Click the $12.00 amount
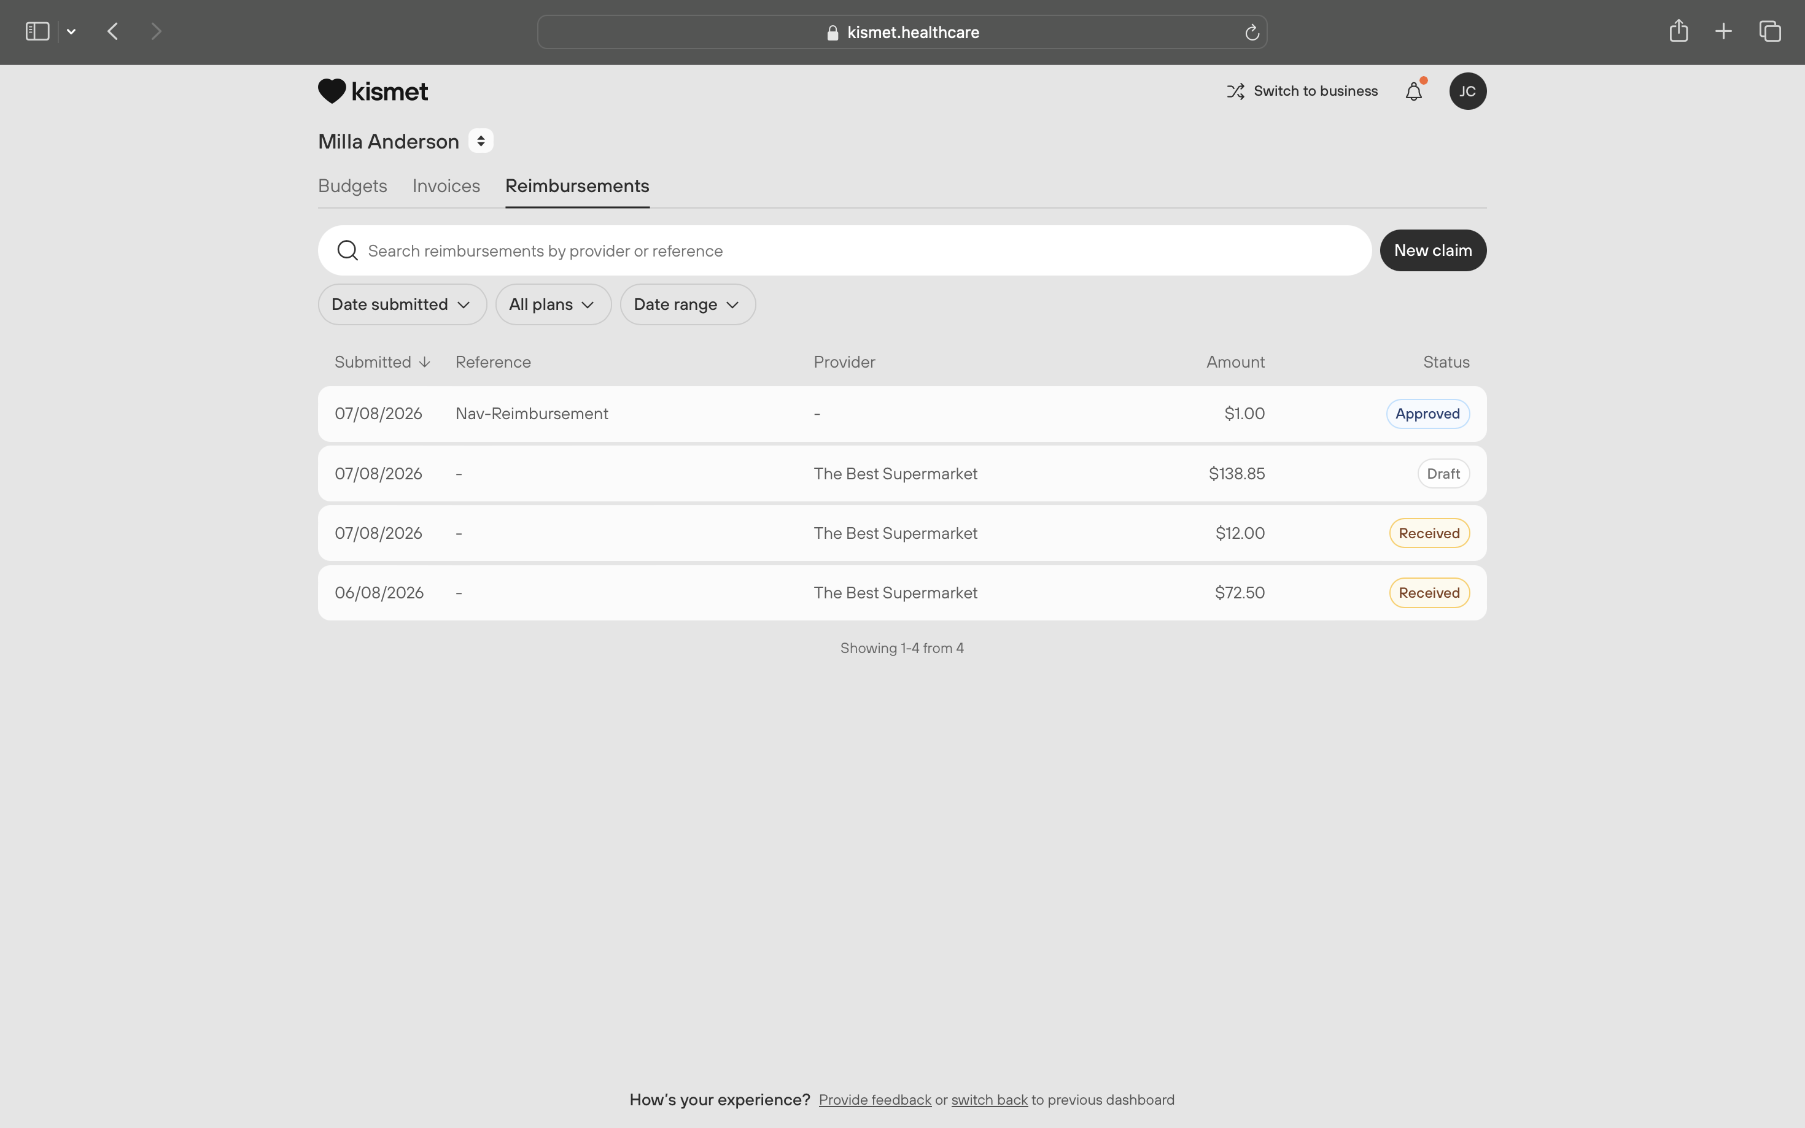 pyautogui.click(x=1240, y=533)
